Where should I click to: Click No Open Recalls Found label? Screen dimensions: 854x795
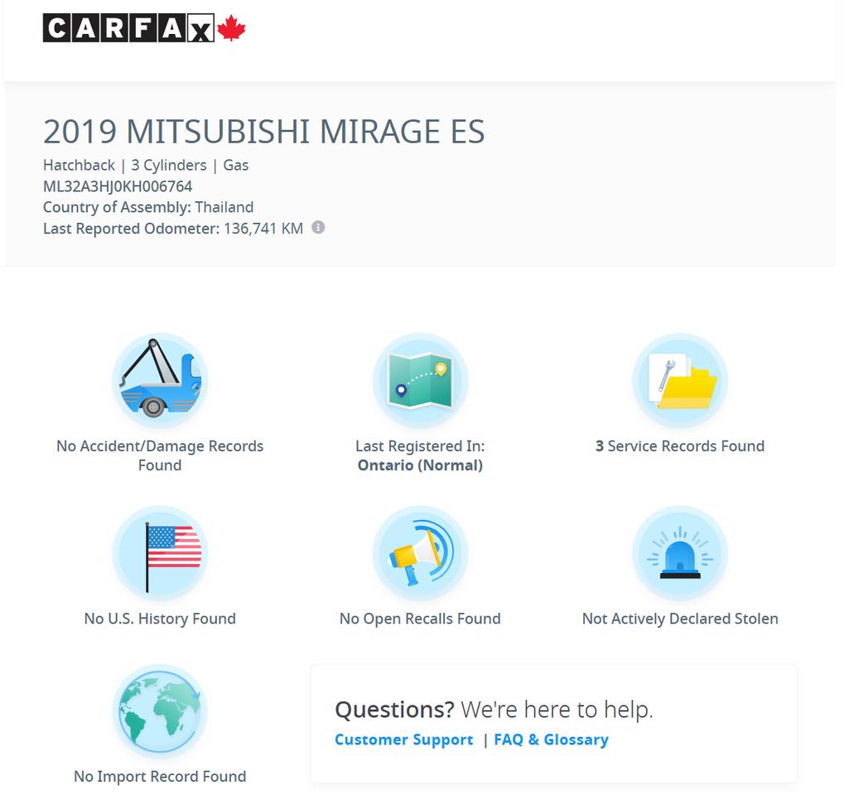pyautogui.click(x=420, y=619)
